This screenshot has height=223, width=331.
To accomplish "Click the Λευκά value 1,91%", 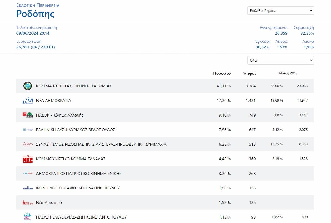I will coord(309,47).
